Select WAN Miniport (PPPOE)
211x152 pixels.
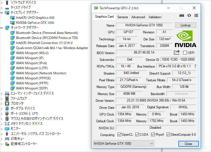click(33, 78)
